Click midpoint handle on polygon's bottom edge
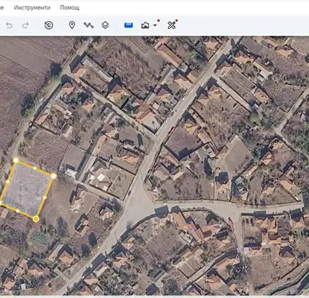 [x=17, y=211]
